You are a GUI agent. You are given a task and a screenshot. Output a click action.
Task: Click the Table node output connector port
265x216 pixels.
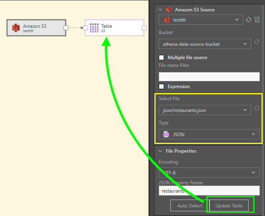[144, 28]
